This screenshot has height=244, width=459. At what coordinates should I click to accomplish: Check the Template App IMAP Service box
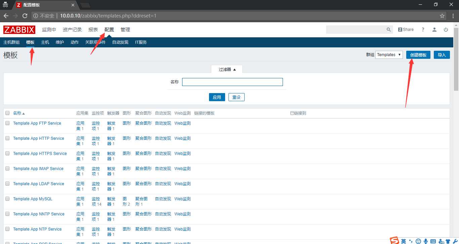[7, 169]
